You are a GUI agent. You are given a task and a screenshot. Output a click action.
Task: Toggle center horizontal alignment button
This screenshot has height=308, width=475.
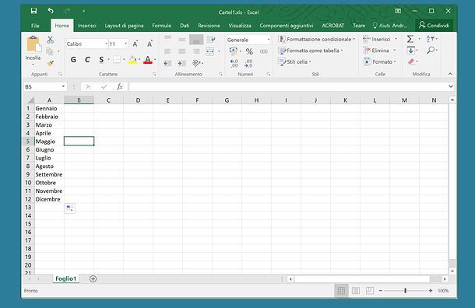(x=181, y=51)
